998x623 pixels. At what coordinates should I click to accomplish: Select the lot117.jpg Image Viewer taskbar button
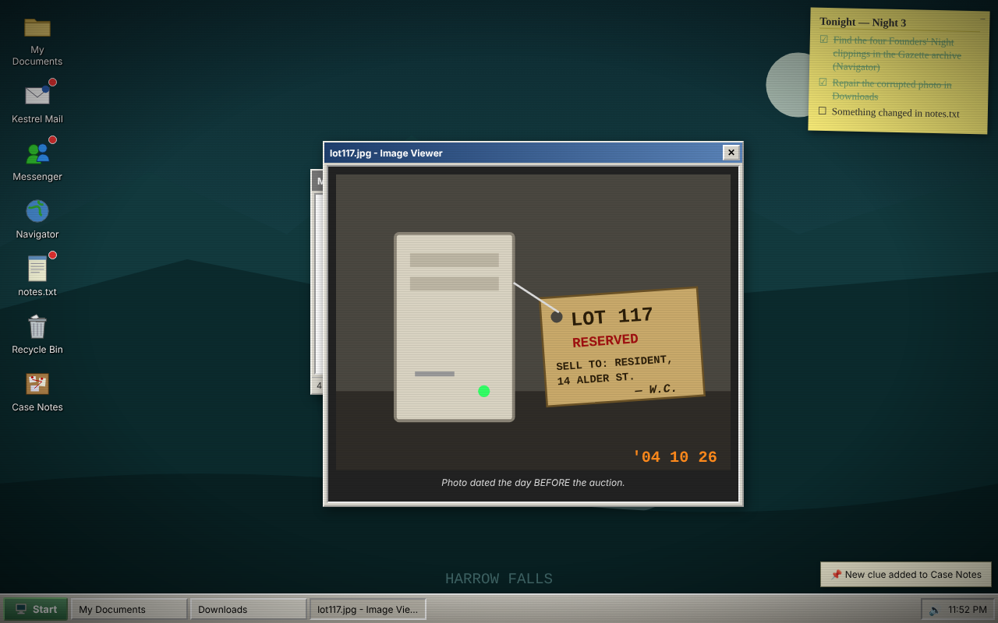coord(367,609)
